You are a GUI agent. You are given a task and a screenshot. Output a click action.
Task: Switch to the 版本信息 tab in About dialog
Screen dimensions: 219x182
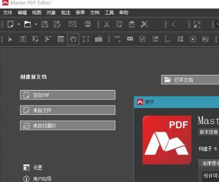pyautogui.click(x=209, y=132)
